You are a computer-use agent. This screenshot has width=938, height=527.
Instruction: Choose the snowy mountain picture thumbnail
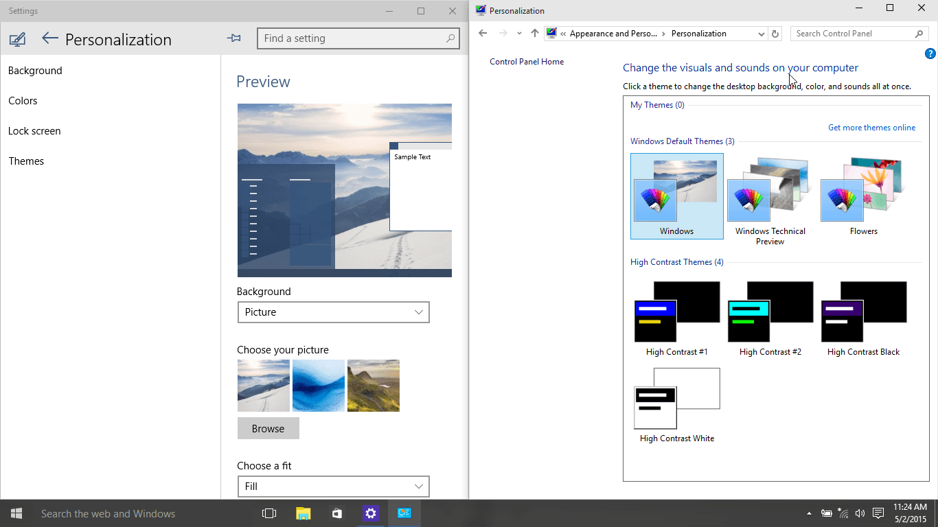[264, 386]
